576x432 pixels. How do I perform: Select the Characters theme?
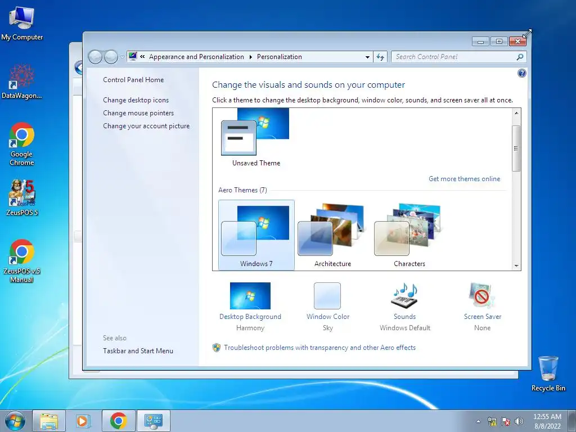409,235
